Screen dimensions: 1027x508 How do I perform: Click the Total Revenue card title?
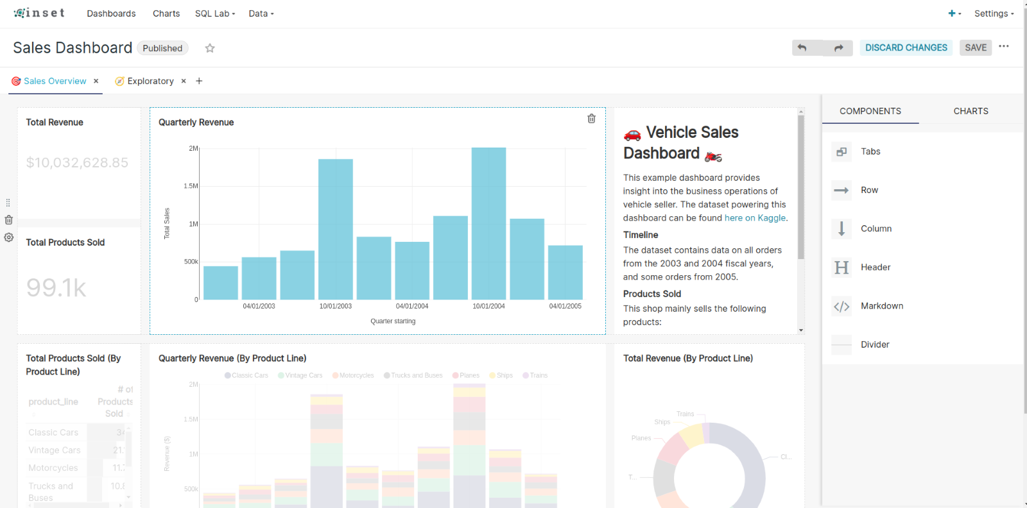click(x=55, y=122)
